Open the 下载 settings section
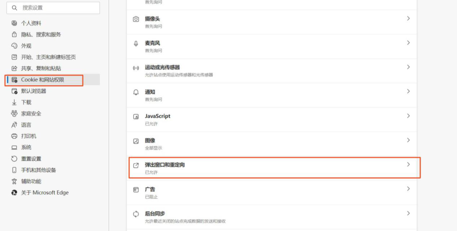 (26, 102)
